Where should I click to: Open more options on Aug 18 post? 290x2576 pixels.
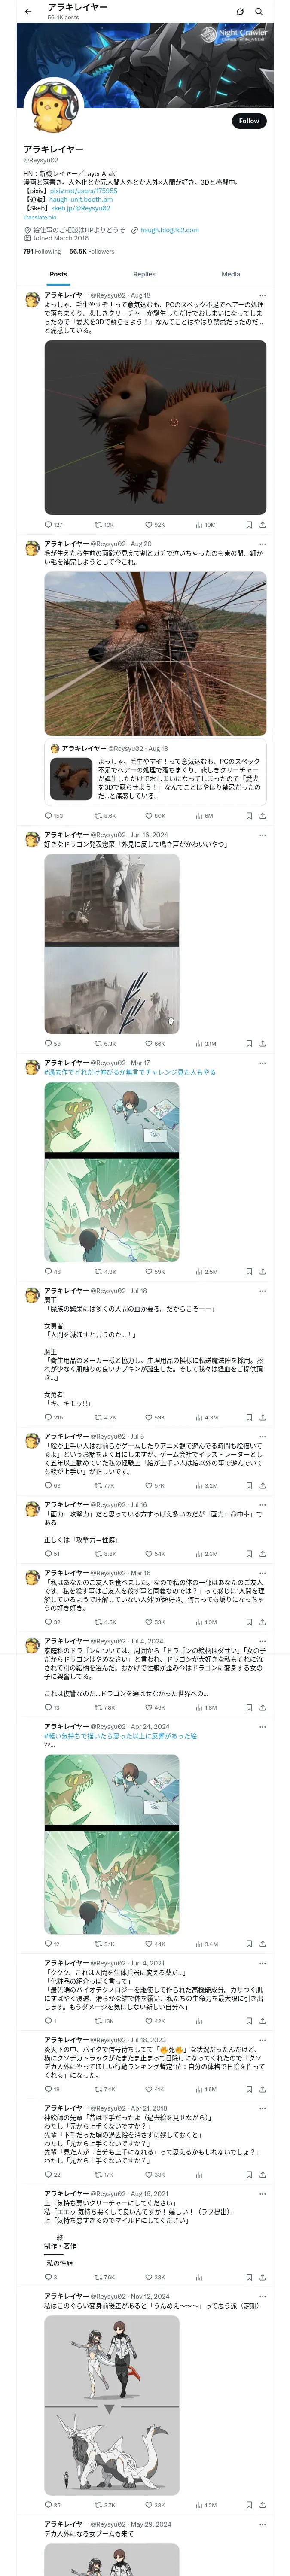pos(262,296)
